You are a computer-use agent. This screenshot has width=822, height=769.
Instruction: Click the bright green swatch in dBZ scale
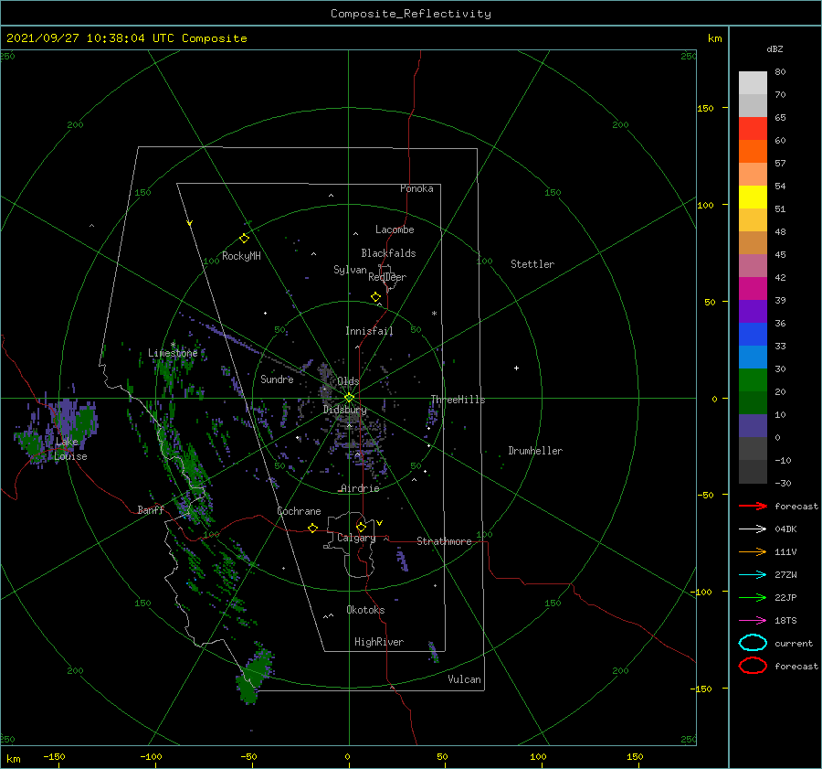point(753,380)
